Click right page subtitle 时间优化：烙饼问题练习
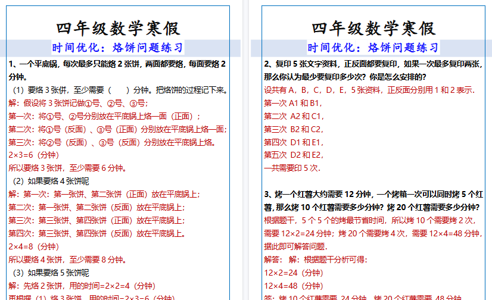The width and height of the screenshot is (492, 300). [x=373, y=48]
